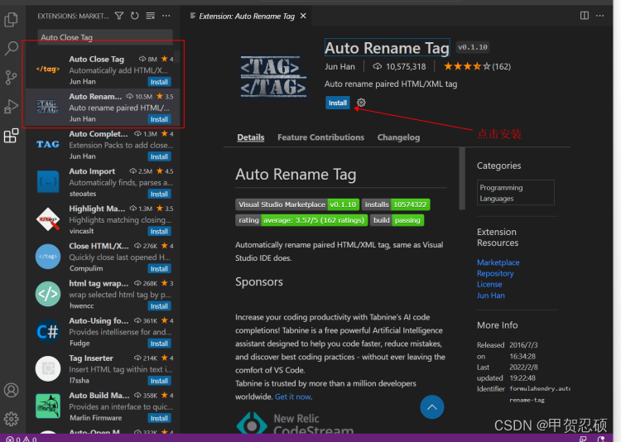
Task: Install the Tag Inserter extension
Action: 159,381
